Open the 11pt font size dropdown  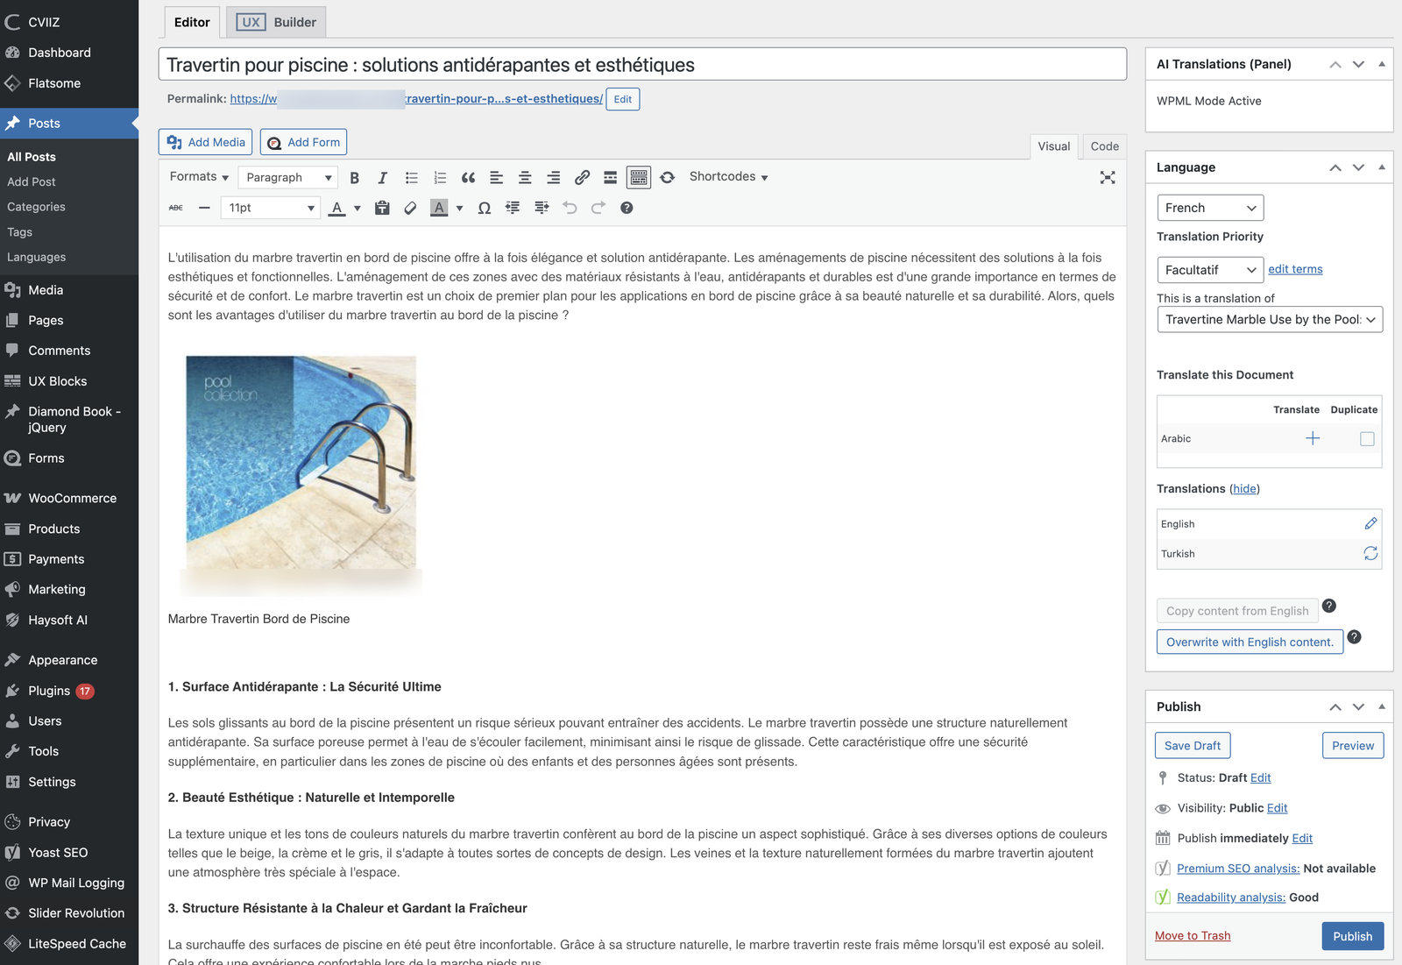pyautogui.click(x=270, y=208)
